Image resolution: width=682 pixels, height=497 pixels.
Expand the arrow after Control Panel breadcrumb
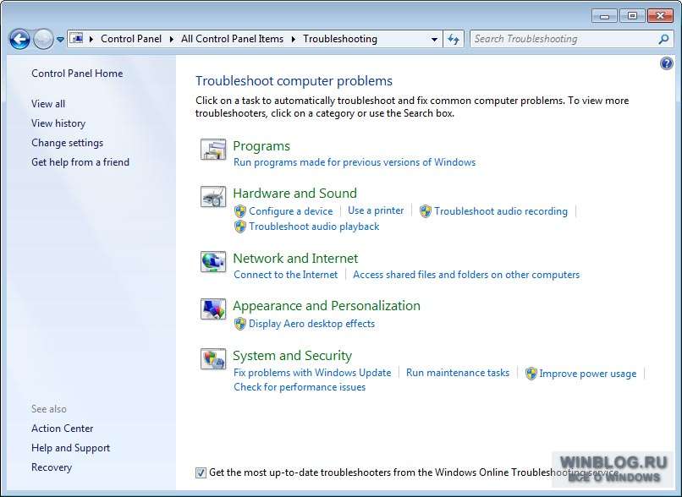click(x=172, y=39)
